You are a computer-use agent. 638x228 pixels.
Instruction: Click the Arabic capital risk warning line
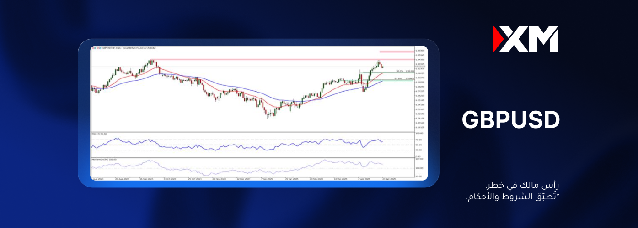[x=522, y=186]
